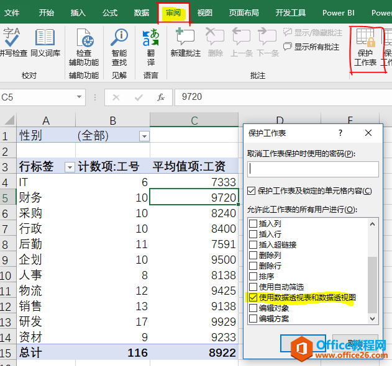392x366 pixels.
Task: Select column A header
Action: [x=46, y=120]
